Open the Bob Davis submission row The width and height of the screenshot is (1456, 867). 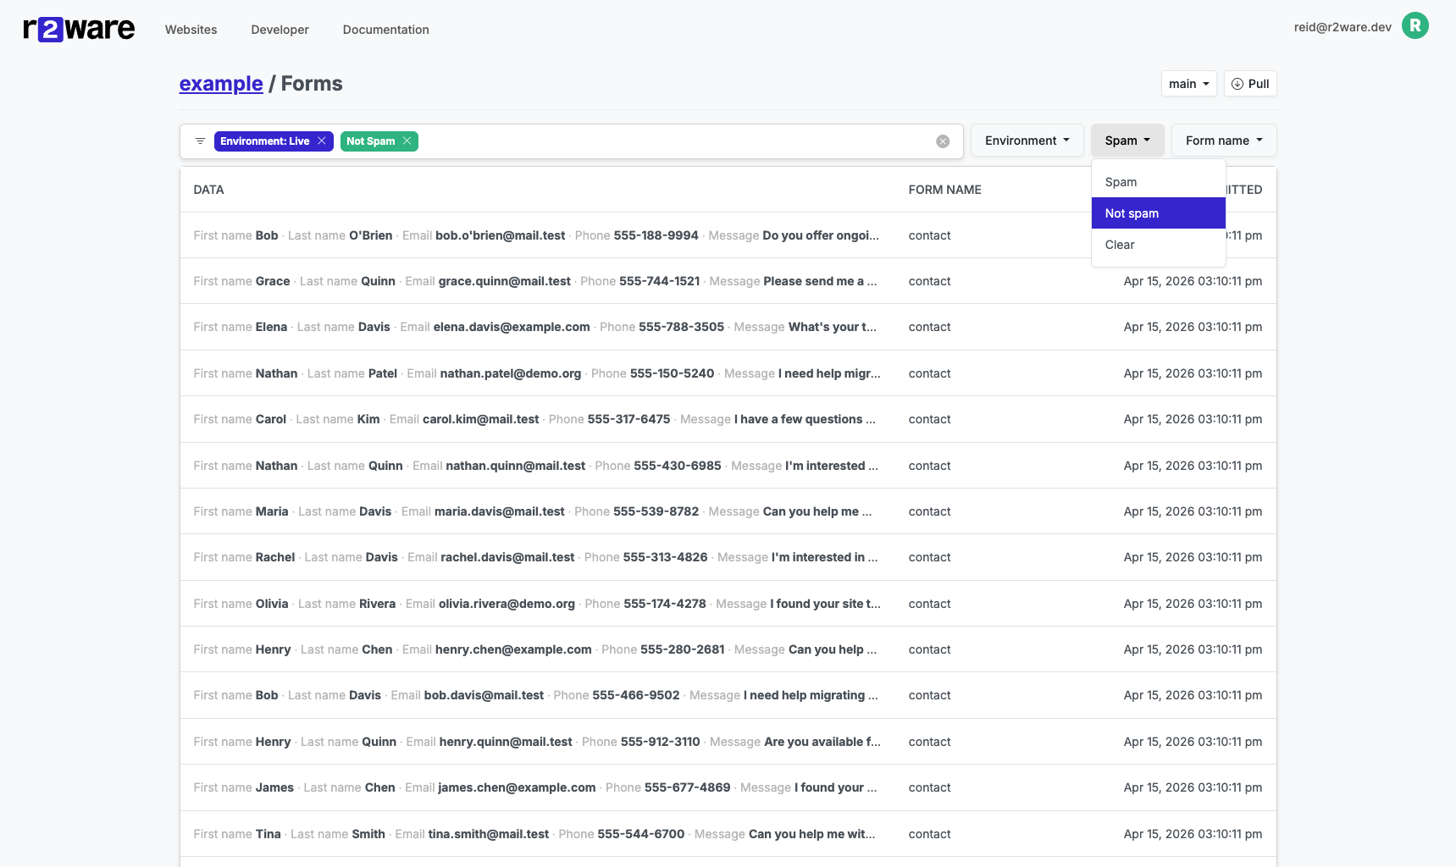(728, 695)
